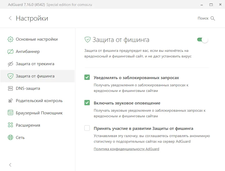225x171 pixels.
Task: Click the Расширения squares icon
Action: coord(10,125)
